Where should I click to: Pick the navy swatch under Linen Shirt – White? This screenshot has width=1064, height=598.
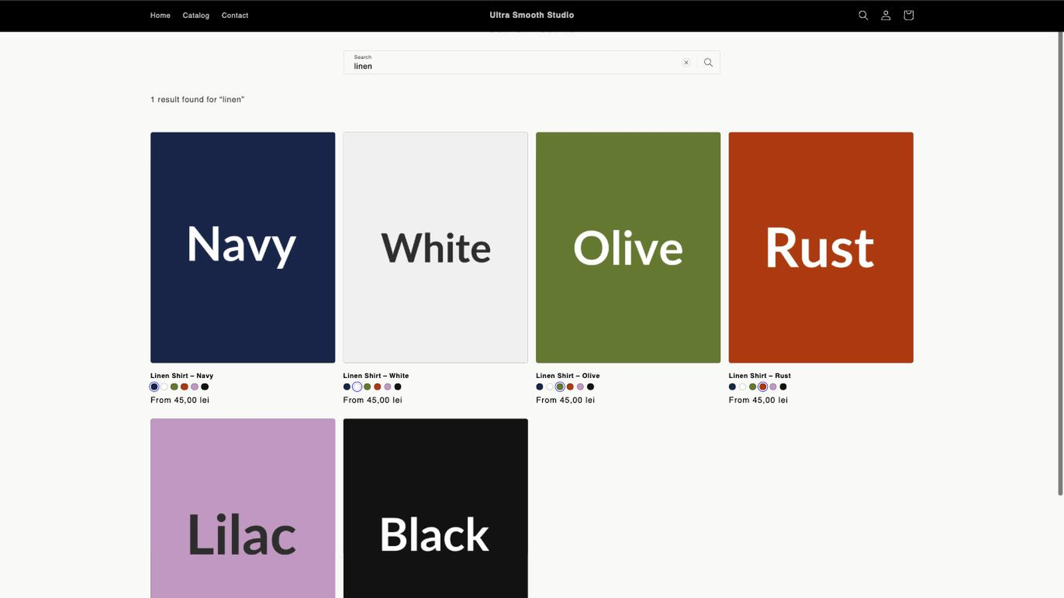pos(346,387)
